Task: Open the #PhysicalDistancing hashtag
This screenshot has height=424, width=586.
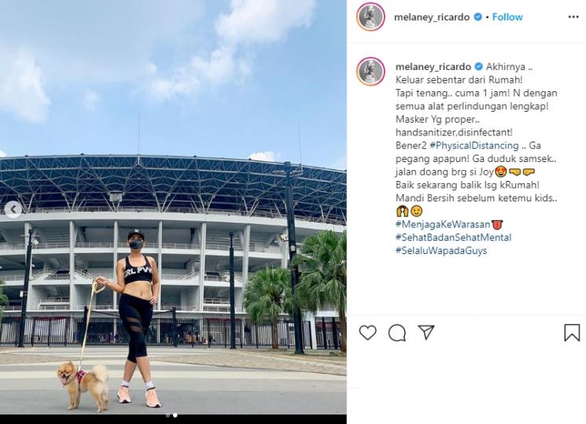Action: click(474, 146)
